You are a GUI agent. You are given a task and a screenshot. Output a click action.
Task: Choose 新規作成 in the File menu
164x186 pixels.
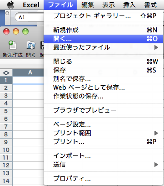[x=104, y=30]
